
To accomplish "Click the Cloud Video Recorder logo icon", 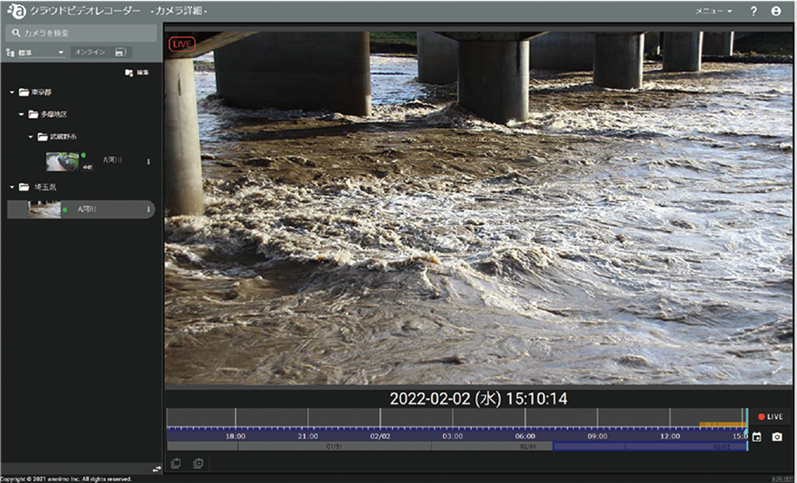I will point(17,11).
